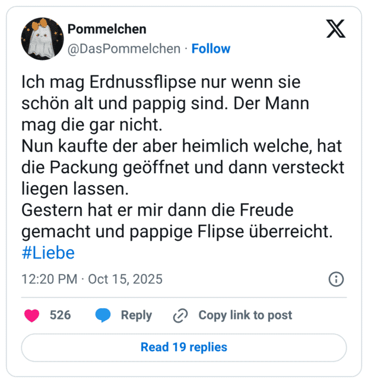Image resolution: width=368 pixels, height=383 pixels.
Task: Follow the DasPommelchen account
Action: click(211, 49)
